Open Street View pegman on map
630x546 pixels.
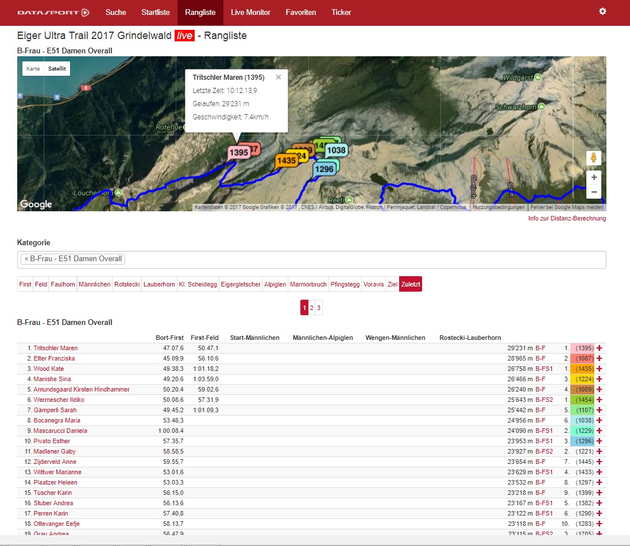[x=593, y=158]
